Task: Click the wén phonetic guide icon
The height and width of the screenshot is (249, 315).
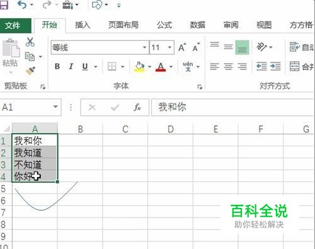Action: [x=188, y=66]
